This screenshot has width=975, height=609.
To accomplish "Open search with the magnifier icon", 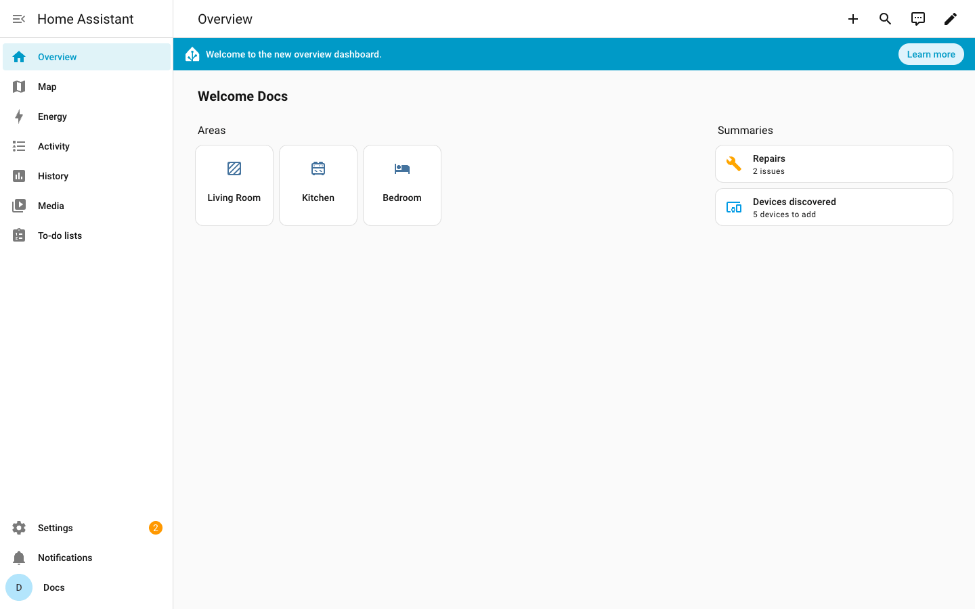I will [x=886, y=19].
